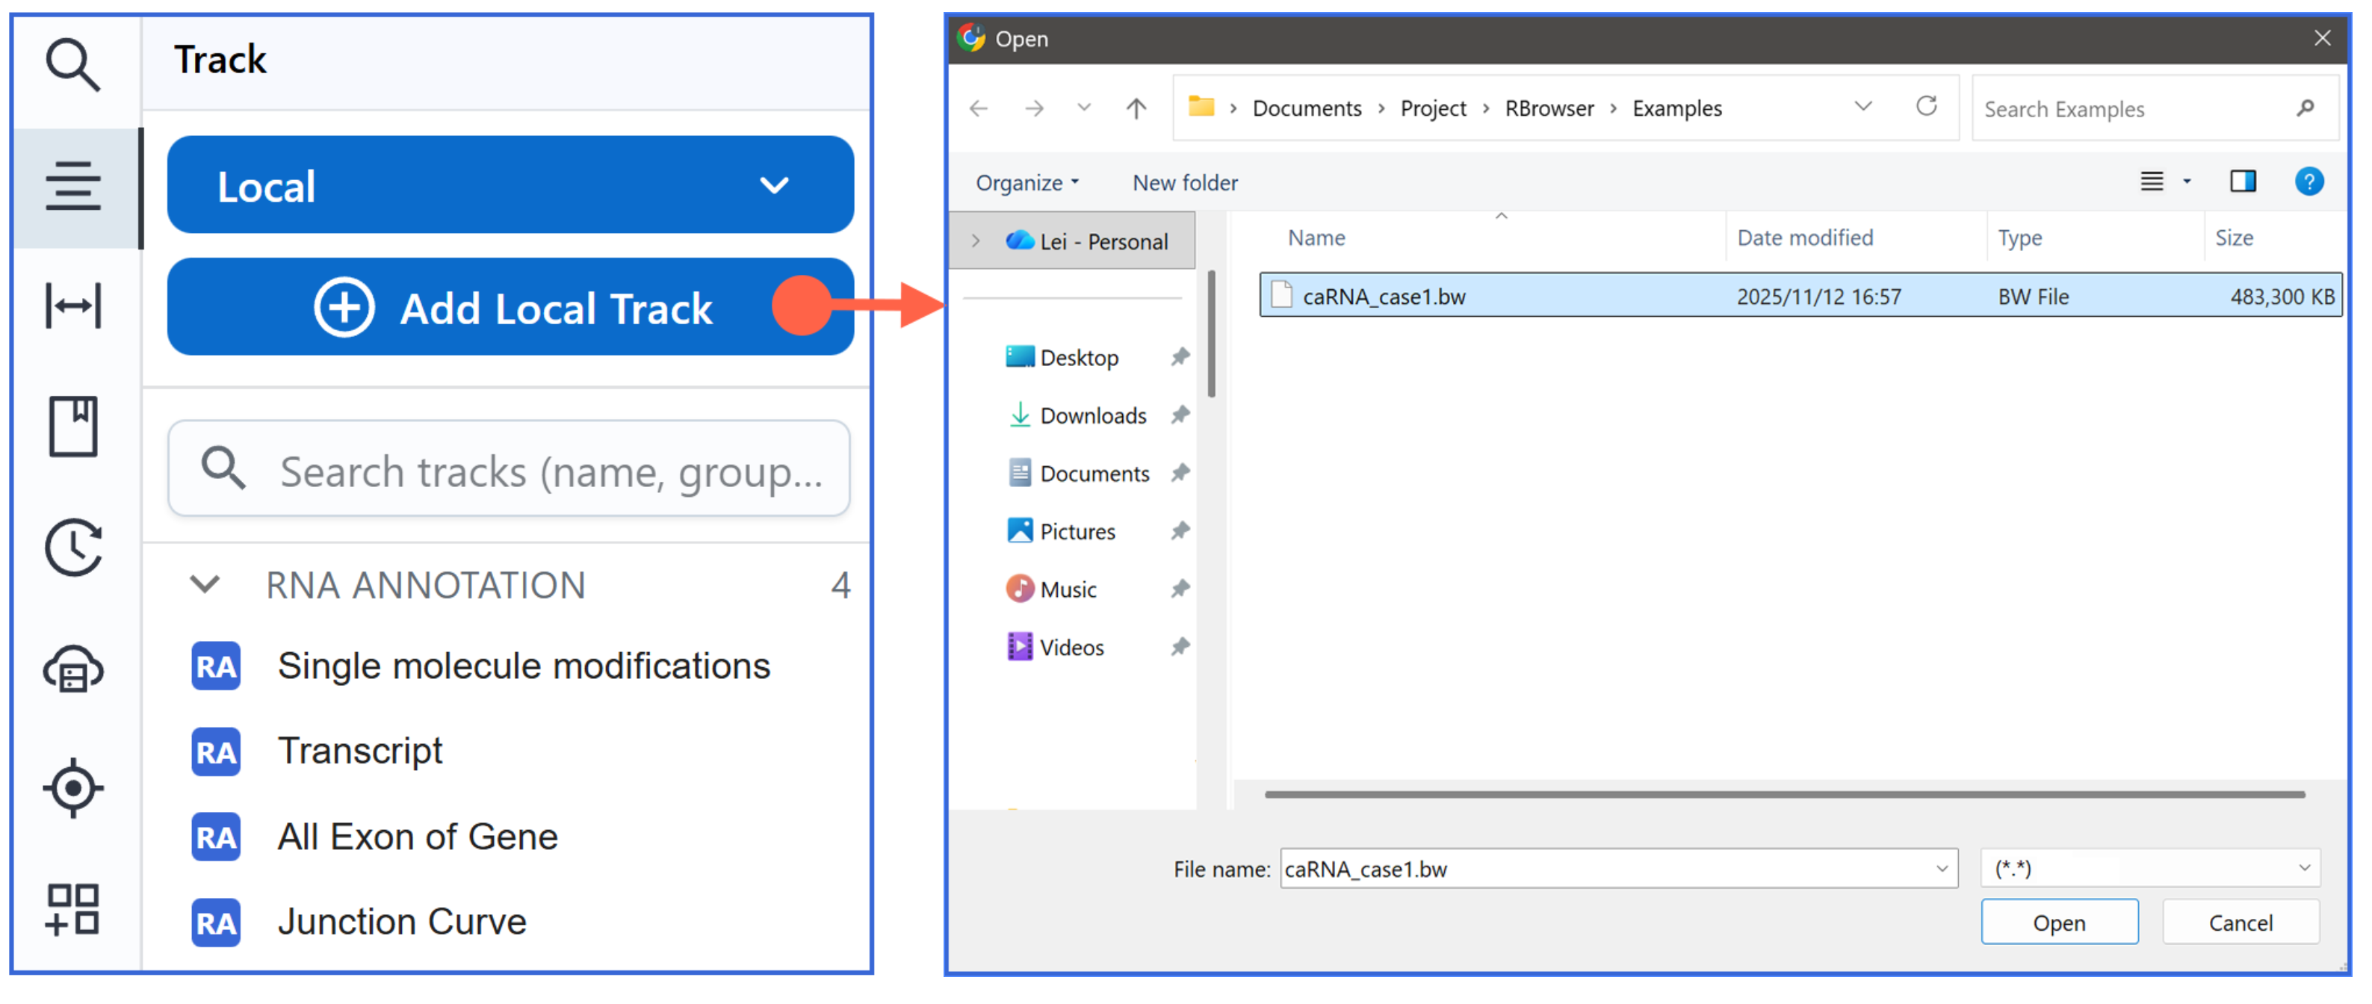
Task: Open the file type filter combo box
Action: 2149,868
